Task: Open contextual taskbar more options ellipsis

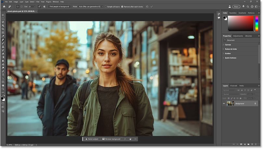Action: (135, 139)
